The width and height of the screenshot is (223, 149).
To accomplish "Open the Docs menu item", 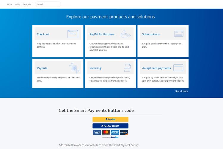I will coord(10,4).
